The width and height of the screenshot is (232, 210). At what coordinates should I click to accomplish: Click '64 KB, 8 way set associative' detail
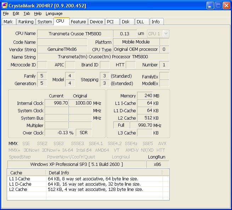93,179
